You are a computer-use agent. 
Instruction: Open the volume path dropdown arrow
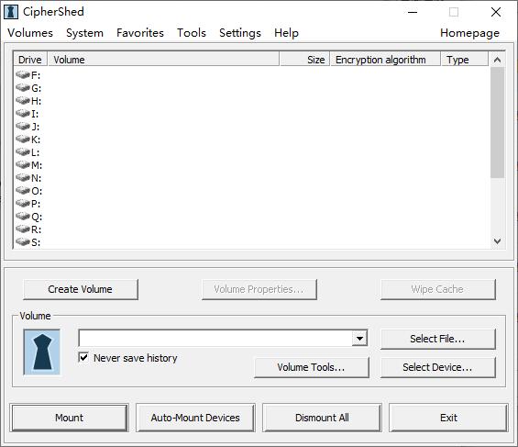tap(359, 338)
